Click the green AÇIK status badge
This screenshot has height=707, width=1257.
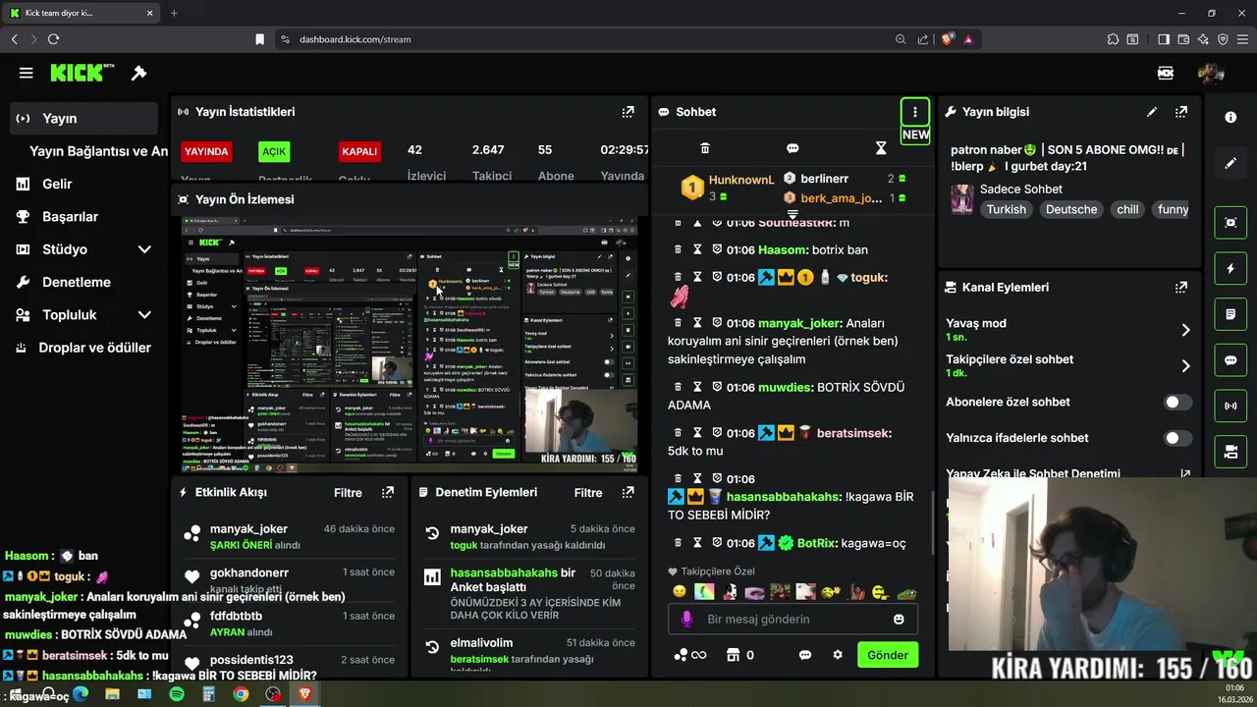point(274,151)
